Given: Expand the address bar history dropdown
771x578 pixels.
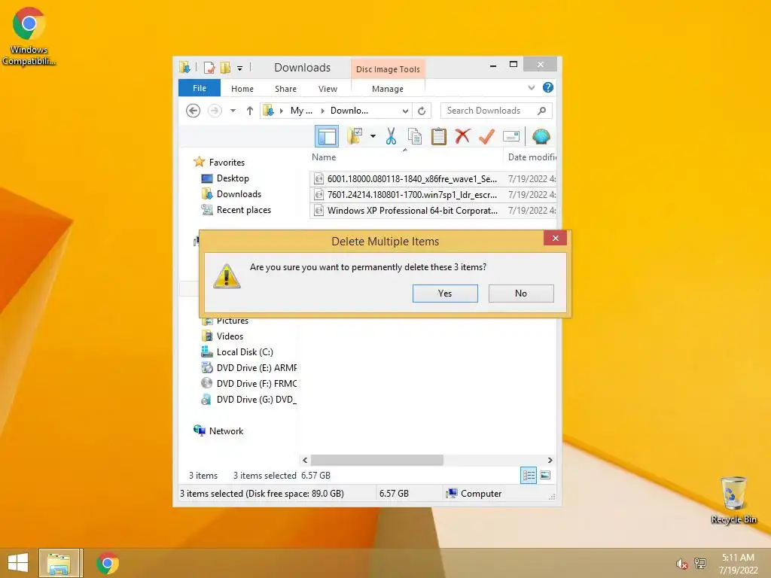Looking at the screenshot, I should [x=405, y=111].
